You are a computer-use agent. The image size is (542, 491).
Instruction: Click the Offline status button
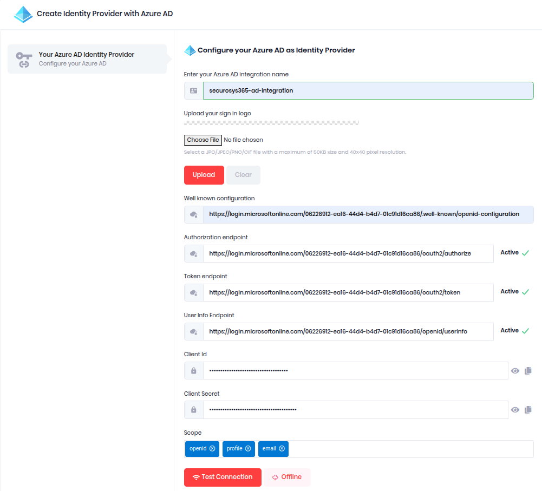(x=287, y=477)
